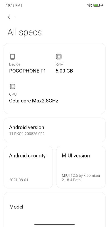Open the Model card
Screen dimensions: 109x227
tap(54, 210)
